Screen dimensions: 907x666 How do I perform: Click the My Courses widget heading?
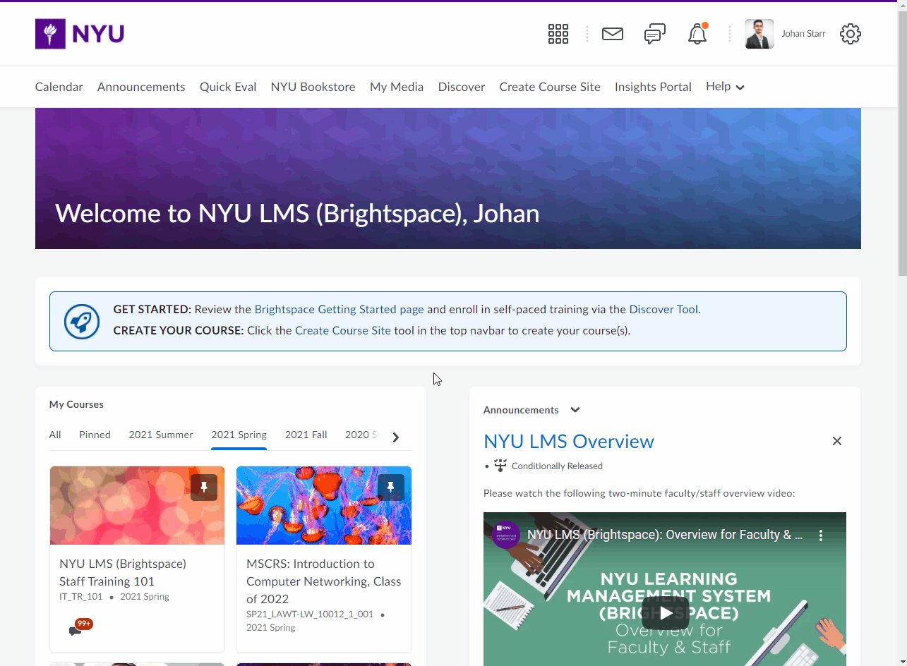[x=76, y=404]
